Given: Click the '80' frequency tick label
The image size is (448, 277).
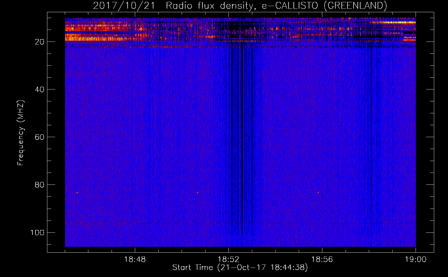Looking at the screenshot, I should click(40, 185).
